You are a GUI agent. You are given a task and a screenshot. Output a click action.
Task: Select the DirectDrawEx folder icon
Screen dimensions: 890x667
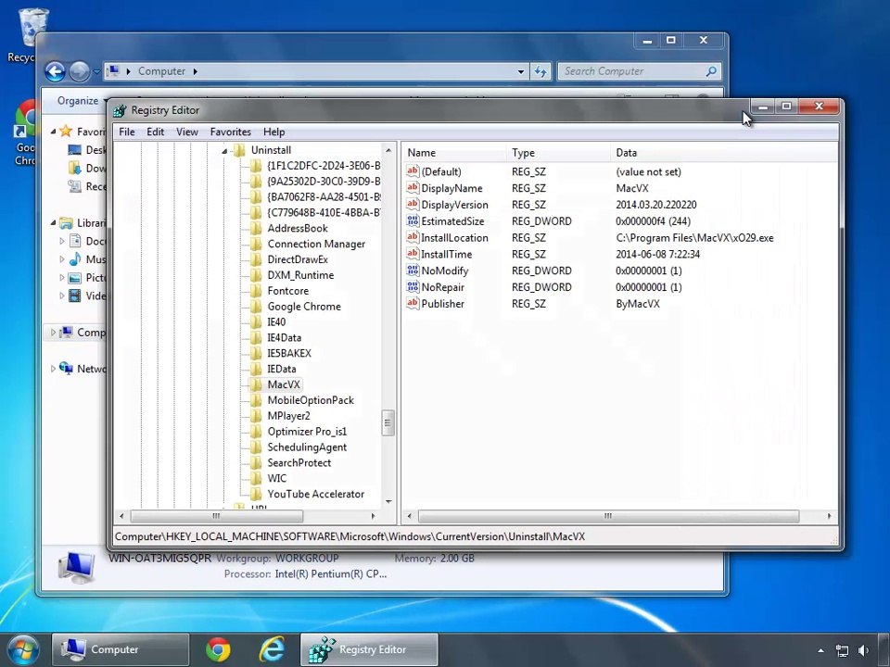coord(256,259)
